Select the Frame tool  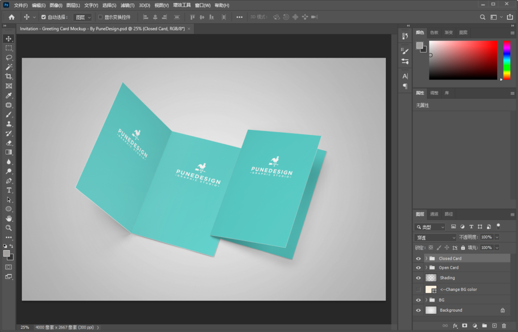coord(9,86)
